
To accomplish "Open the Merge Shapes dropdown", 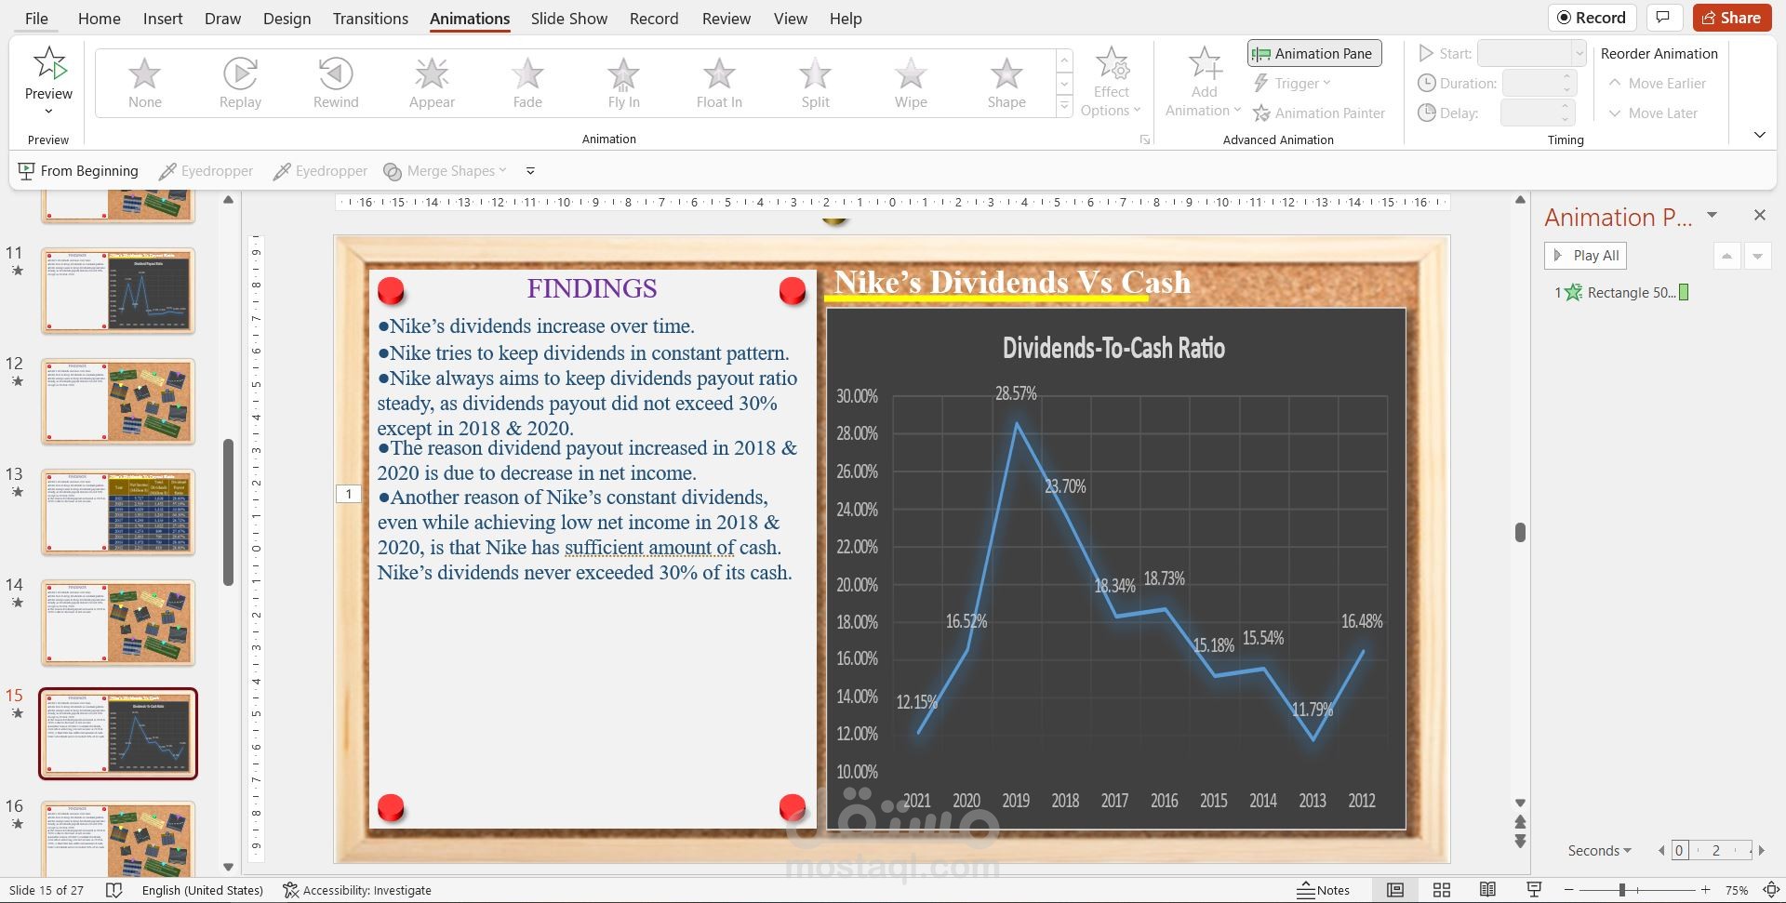I will tap(445, 171).
